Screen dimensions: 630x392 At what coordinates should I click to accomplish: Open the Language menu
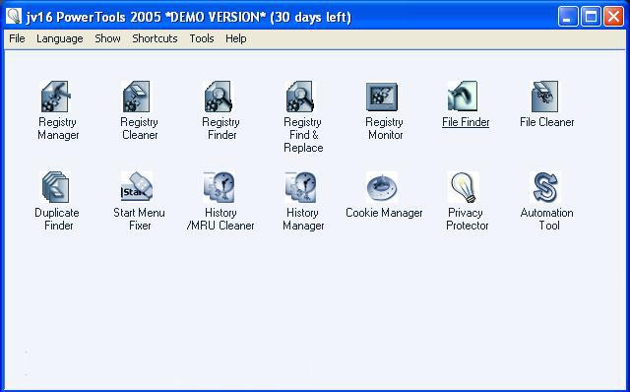tap(59, 38)
